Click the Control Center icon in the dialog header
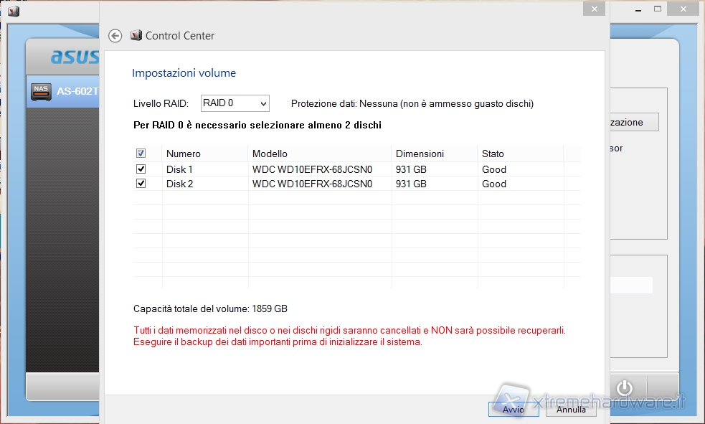The height and width of the screenshot is (424, 705). tap(136, 36)
